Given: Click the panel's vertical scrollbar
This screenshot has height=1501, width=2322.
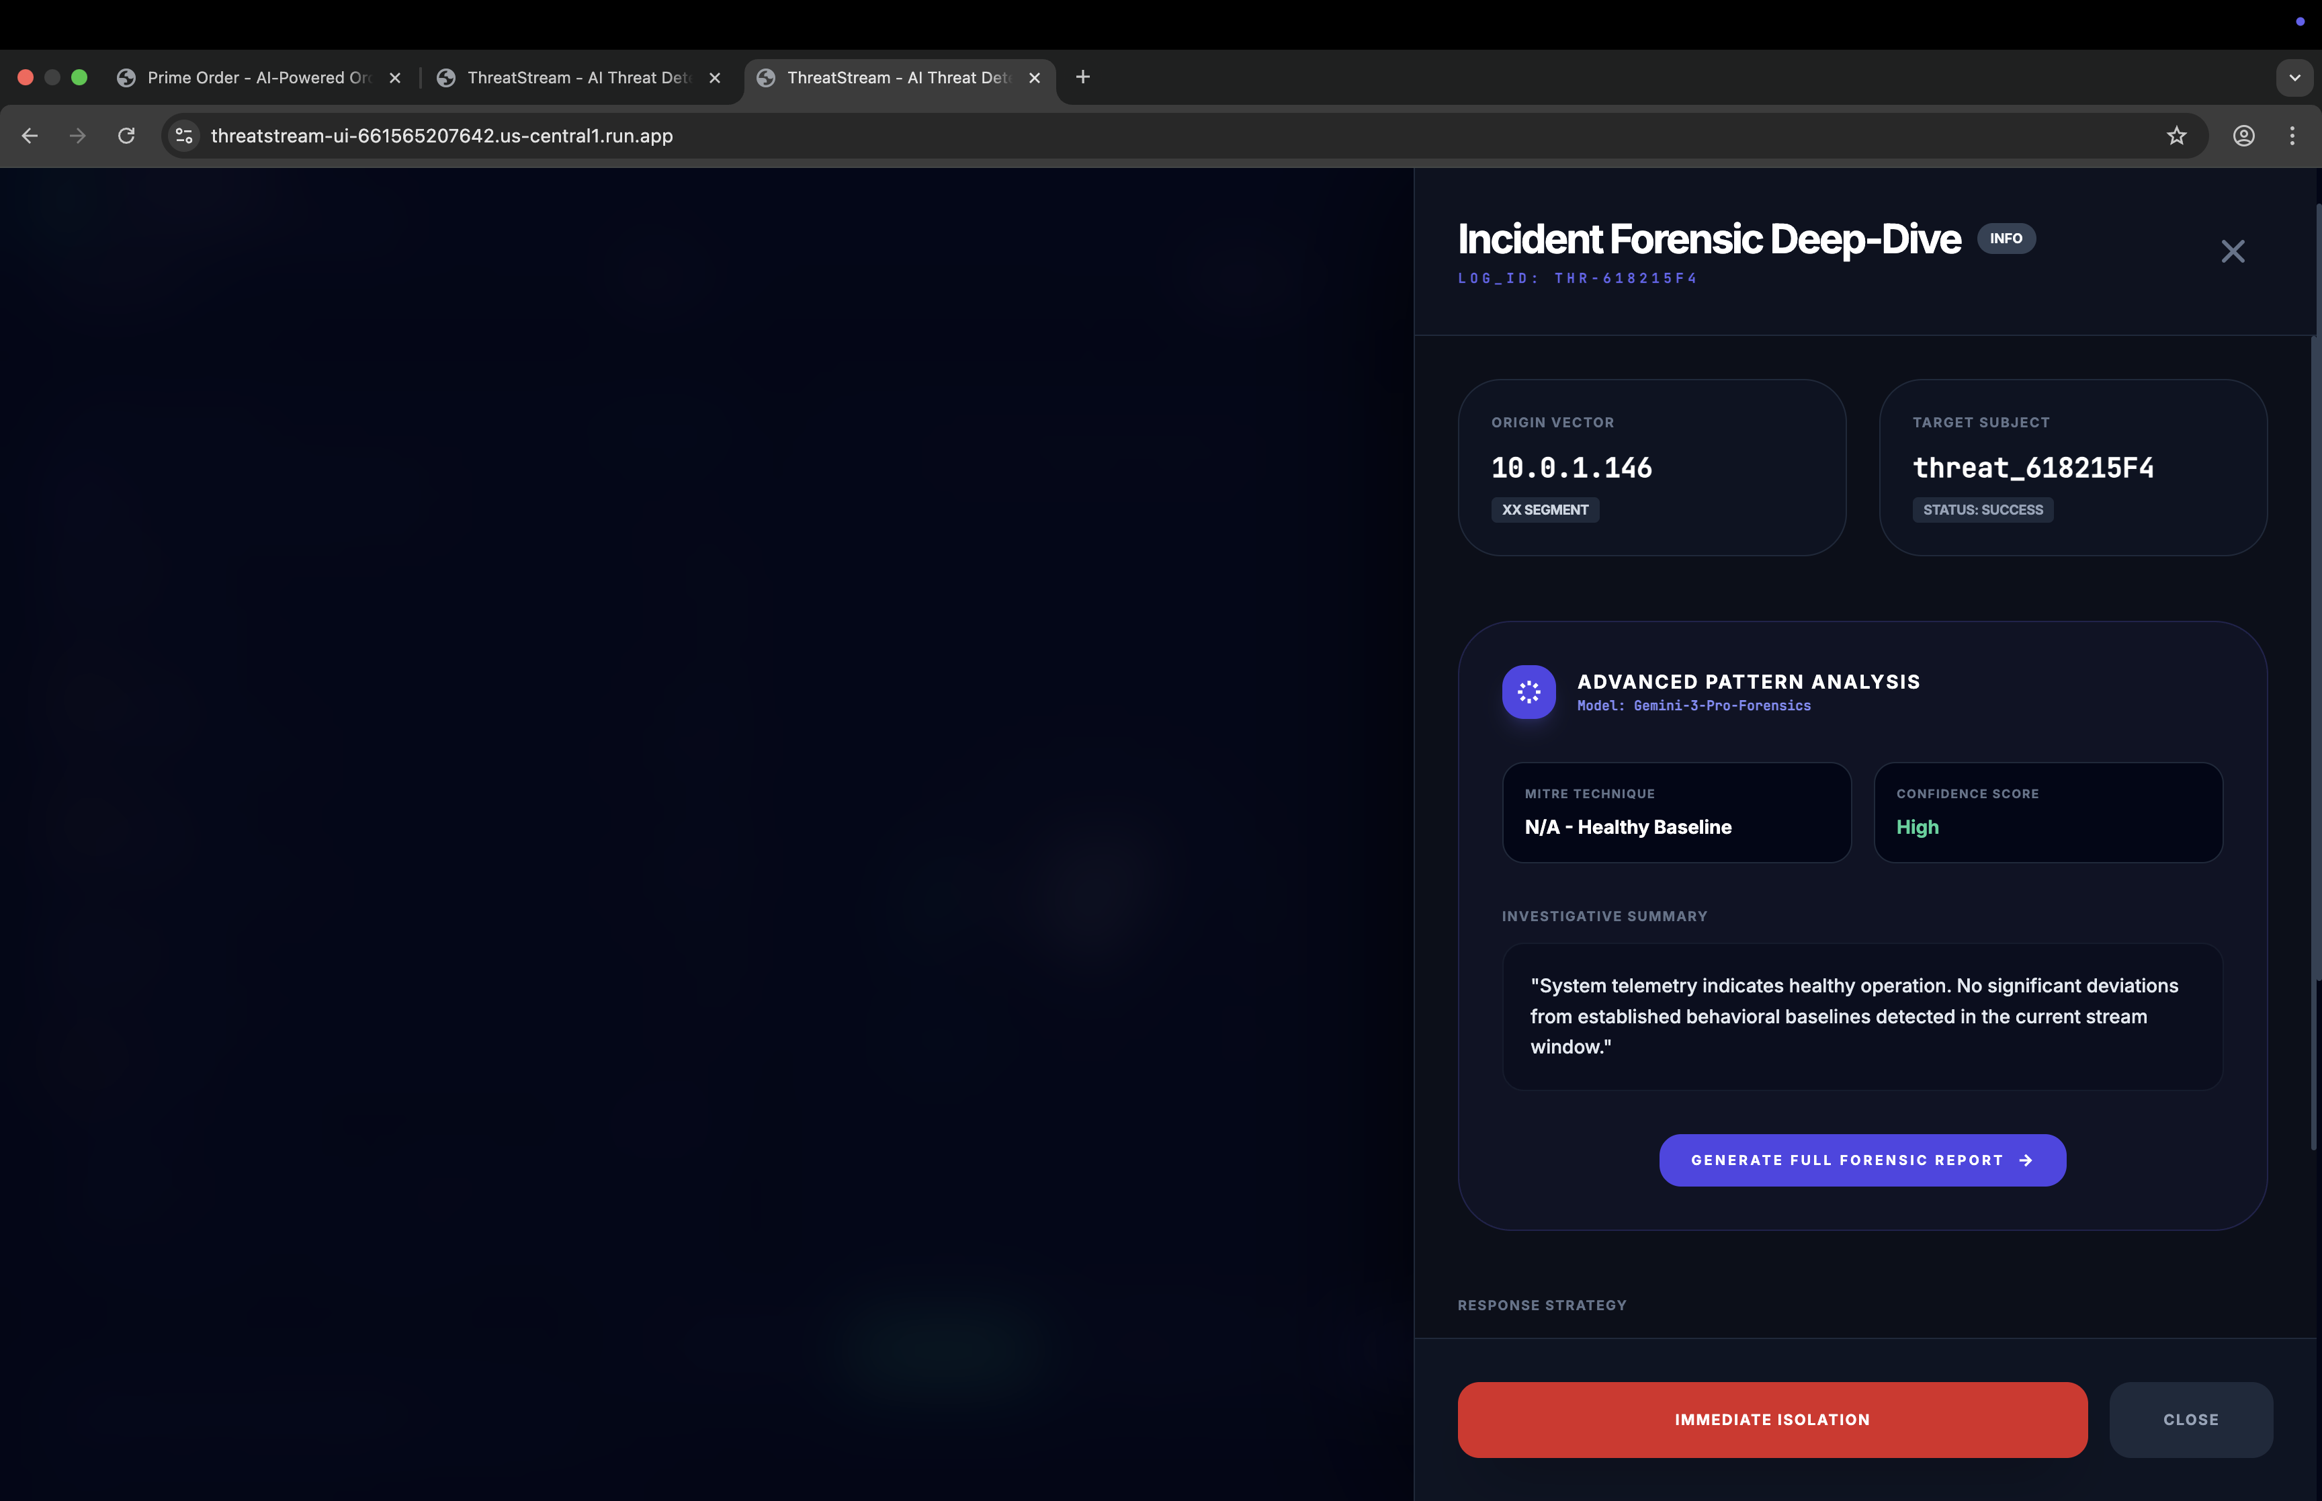Looking at the screenshot, I should (2315, 740).
